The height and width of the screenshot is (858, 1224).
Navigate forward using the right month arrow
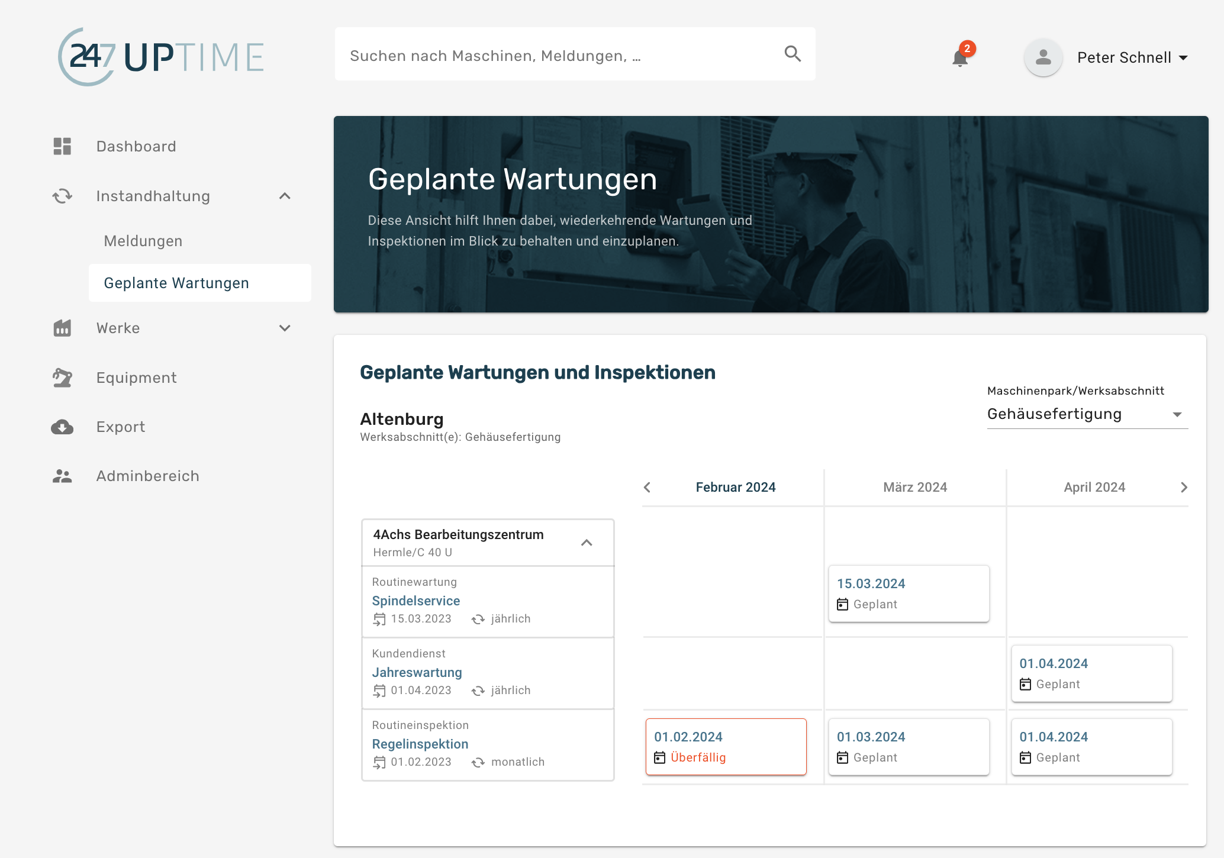coord(1184,486)
